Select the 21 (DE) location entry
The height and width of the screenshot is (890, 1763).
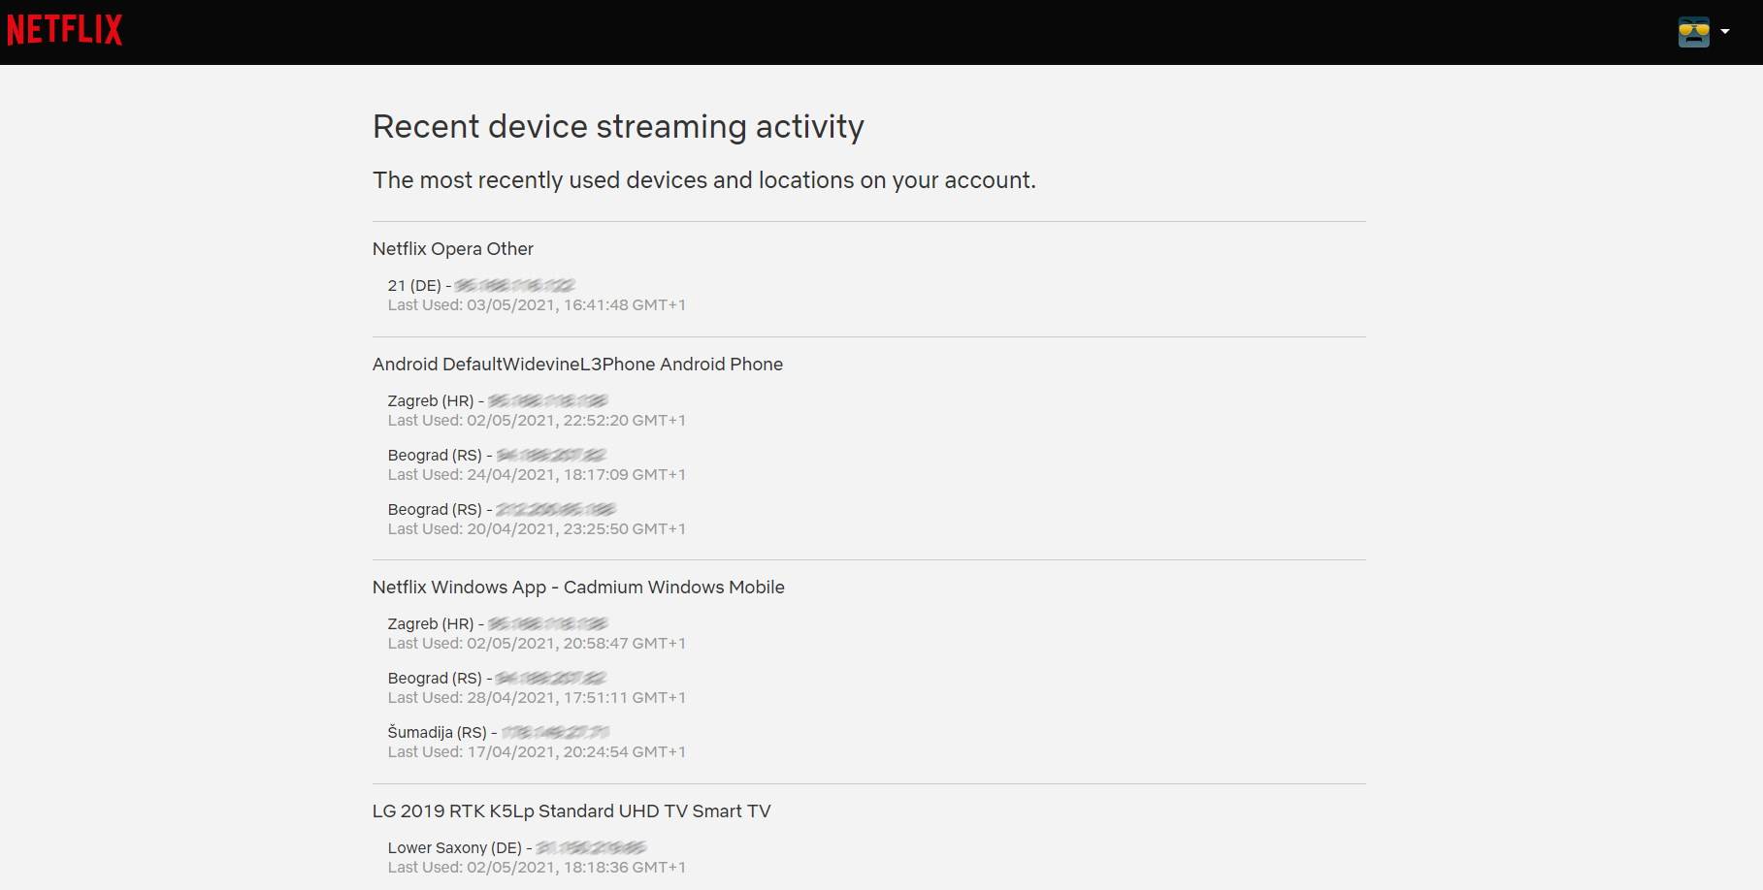tap(416, 285)
